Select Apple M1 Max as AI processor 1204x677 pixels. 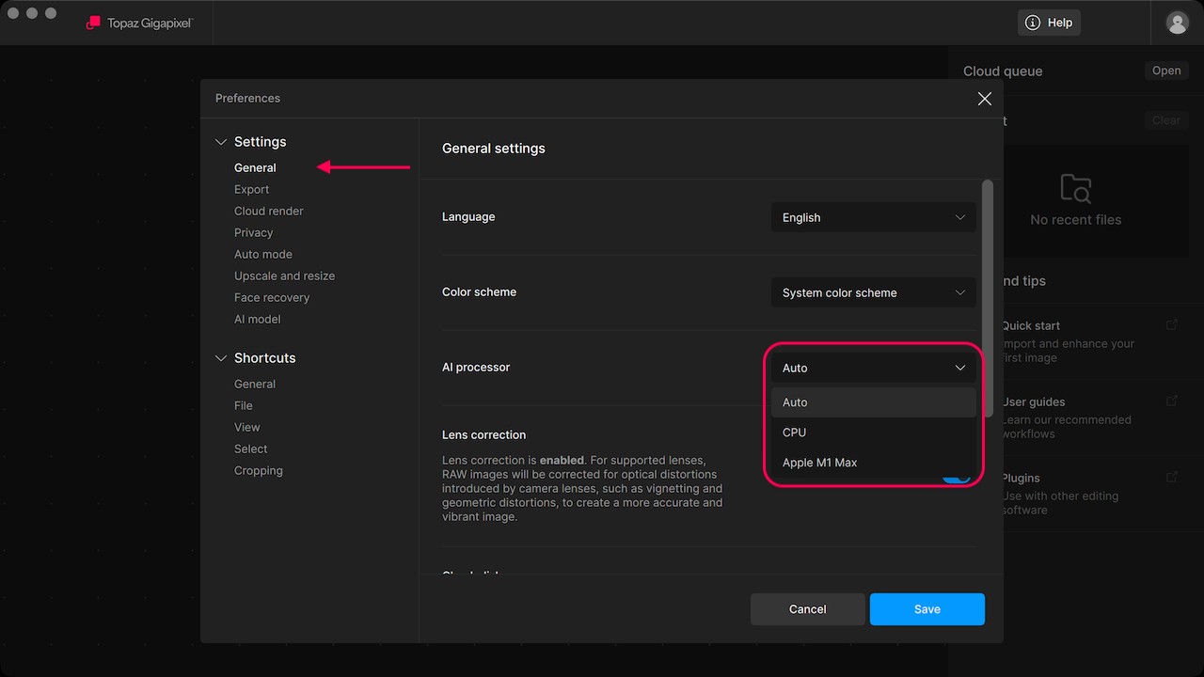point(819,463)
